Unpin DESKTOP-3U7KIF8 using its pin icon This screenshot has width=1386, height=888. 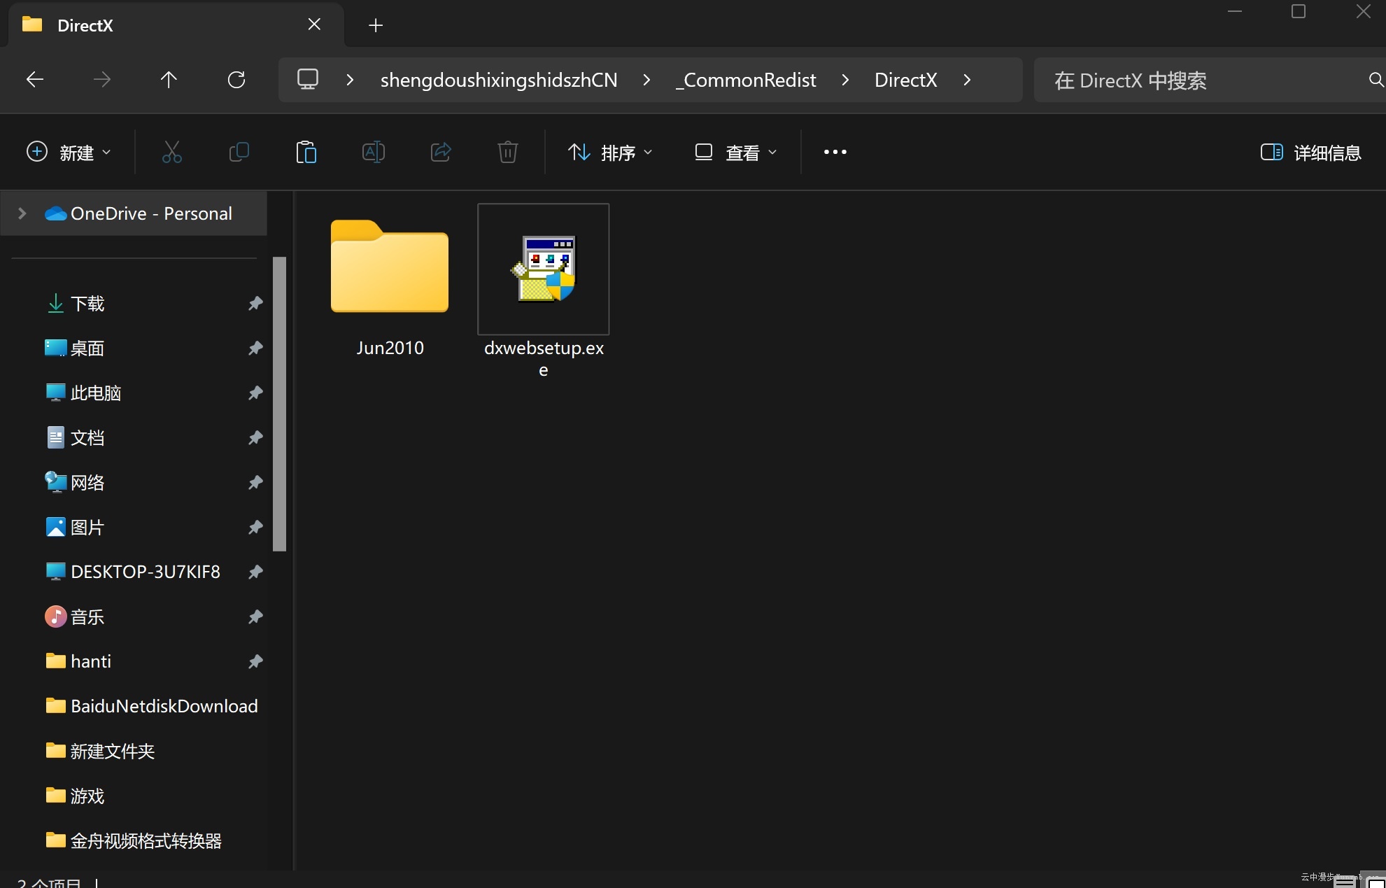click(x=255, y=572)
